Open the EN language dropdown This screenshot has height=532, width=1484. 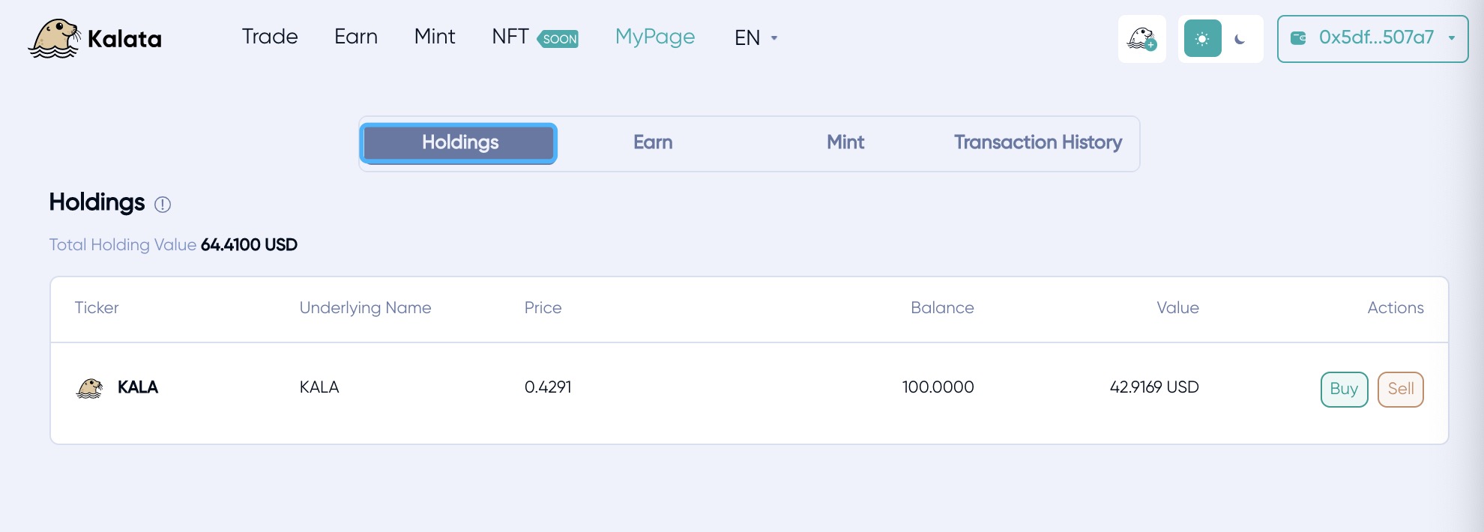pyautogui.click(x=755, y=37)
